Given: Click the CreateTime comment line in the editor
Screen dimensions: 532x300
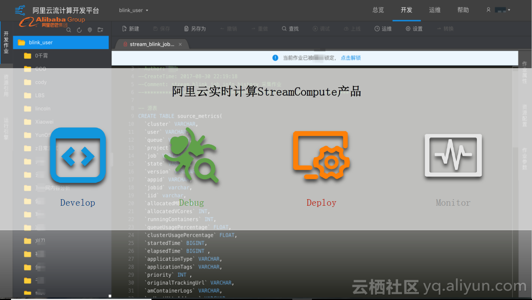Looking at the screenshot, I should [188, 76].
